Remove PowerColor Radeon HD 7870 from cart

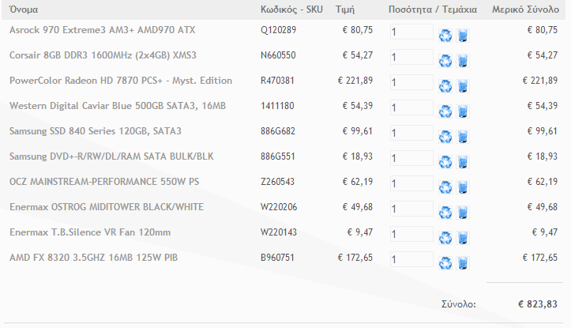pos(463,86)
